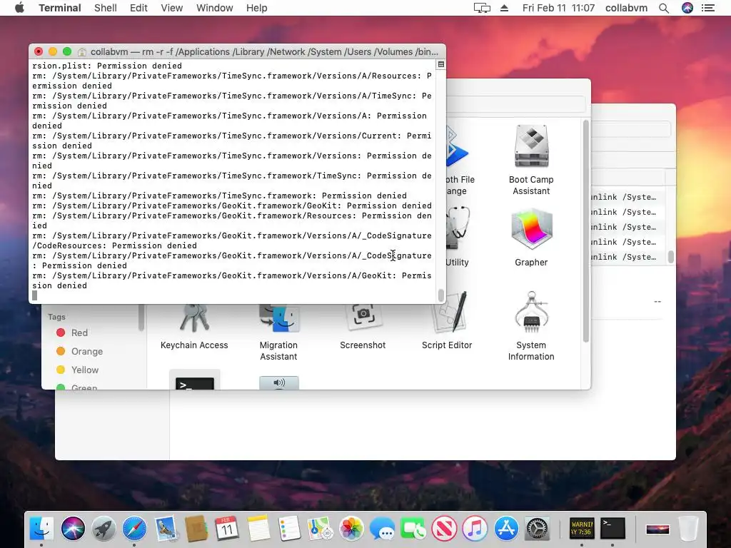Open Calendar from the Dock
Image resolution: width=731 pixels, height=548 pixels.
coord(227,529)
